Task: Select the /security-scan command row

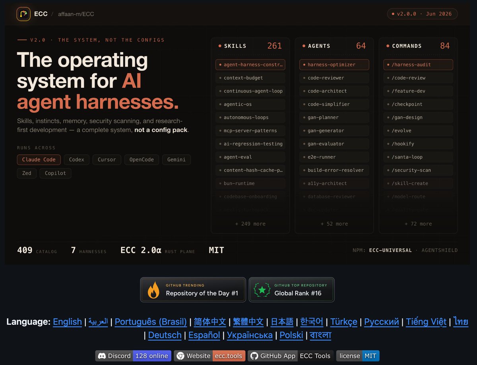Action: (x=418, y=170)
